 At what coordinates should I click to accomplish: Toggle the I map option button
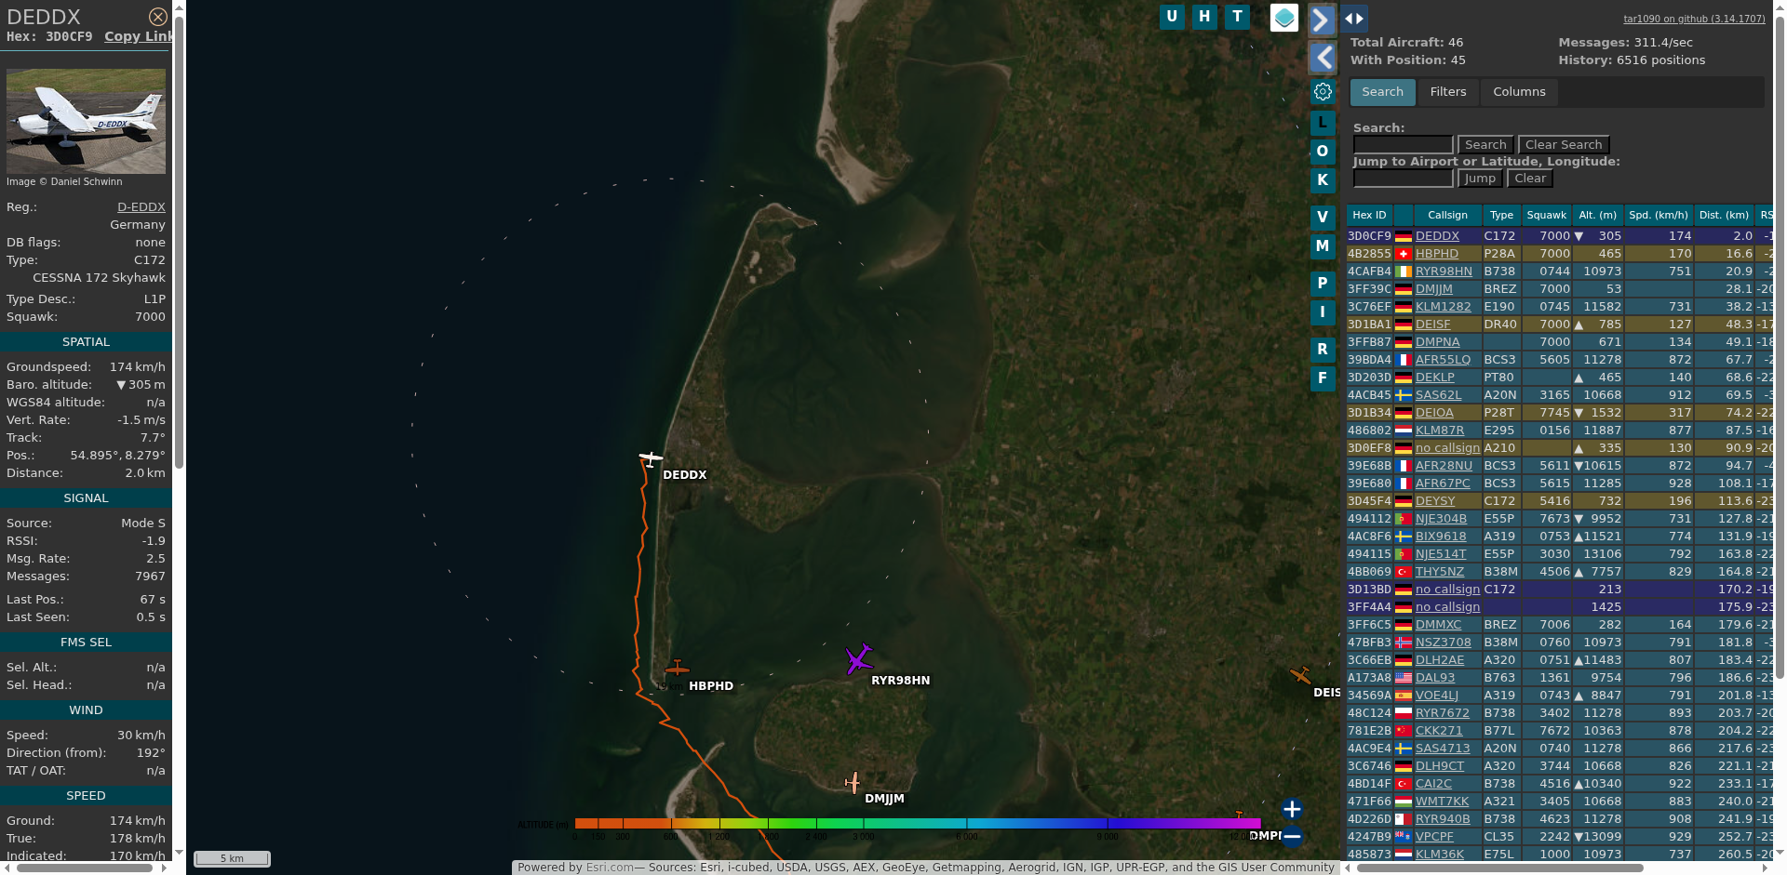[1323, 312]
